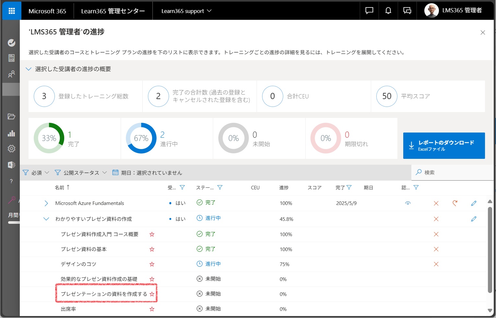Click the star beside 出席率
The height and width of the screenshot is (318, 496).
click(152, 309)
